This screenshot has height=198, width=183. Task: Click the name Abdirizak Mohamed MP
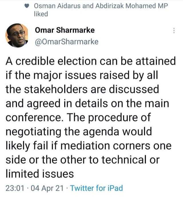pos(132,6)
